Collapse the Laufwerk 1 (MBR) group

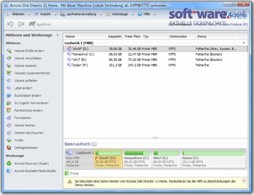pos(244,43)
